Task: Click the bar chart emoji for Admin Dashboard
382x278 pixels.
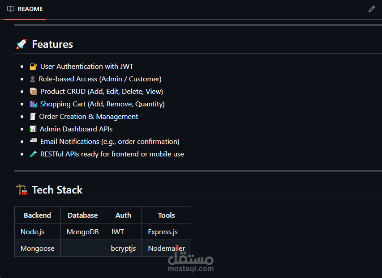Action: [x=33, y=129]
